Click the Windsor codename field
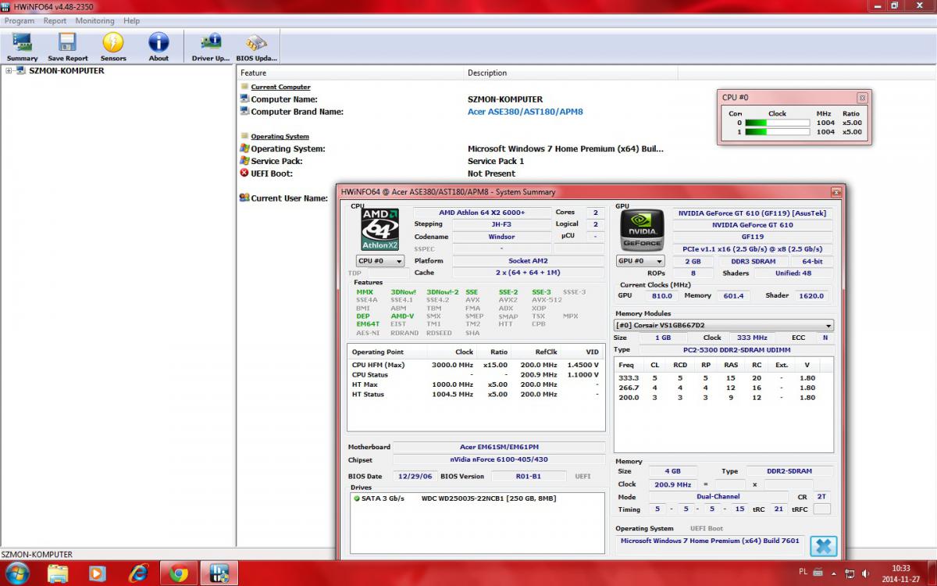The height and width of the screenshot is (586, 937). (501, 237)
